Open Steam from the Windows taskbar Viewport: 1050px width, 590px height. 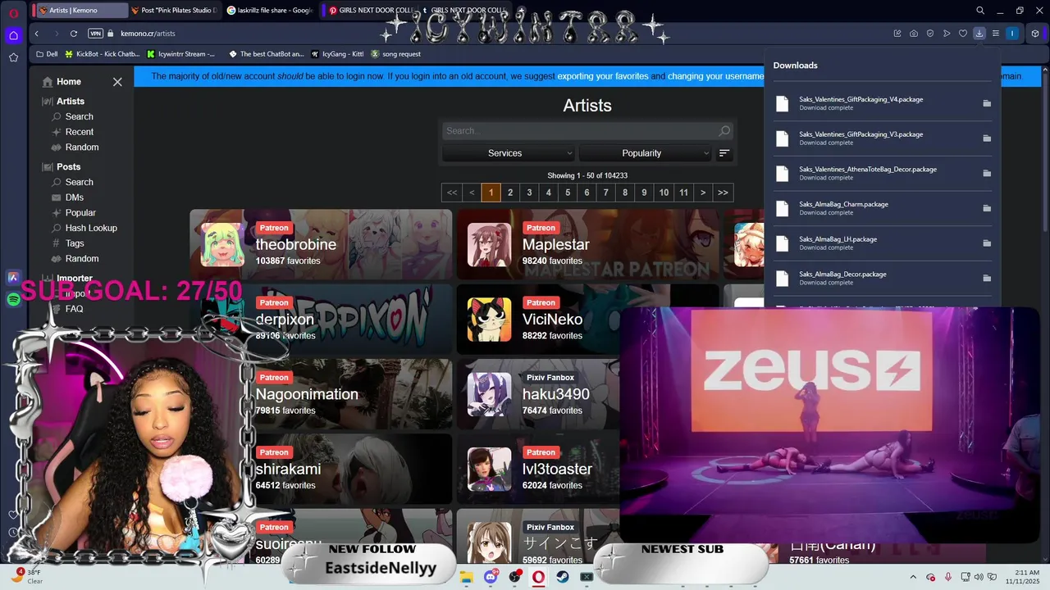(x=563, y=577)
